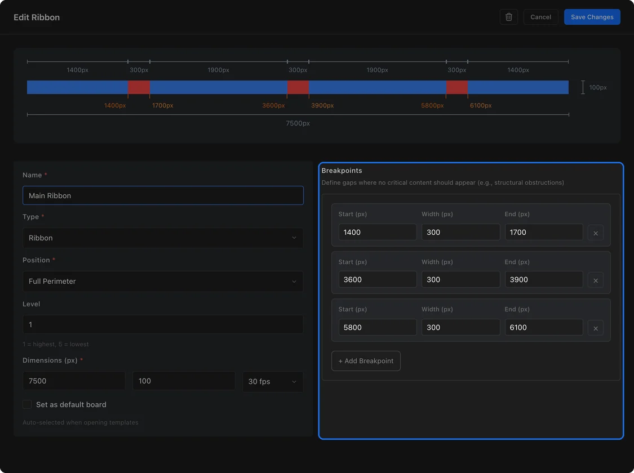Click the Start field with value 5800

[378, 327]
